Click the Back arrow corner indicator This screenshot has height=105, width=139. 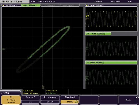tap(136, 97)
